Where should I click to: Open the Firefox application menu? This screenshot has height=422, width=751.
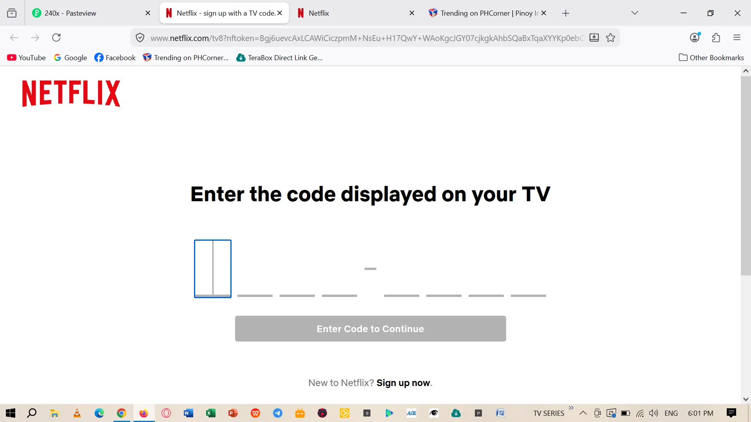click(737, 38)
